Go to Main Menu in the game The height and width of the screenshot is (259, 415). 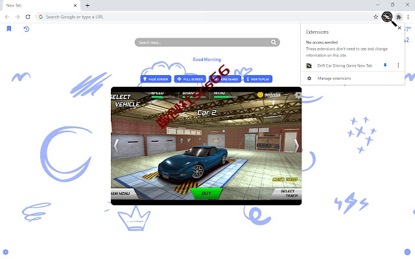[123, 194]
